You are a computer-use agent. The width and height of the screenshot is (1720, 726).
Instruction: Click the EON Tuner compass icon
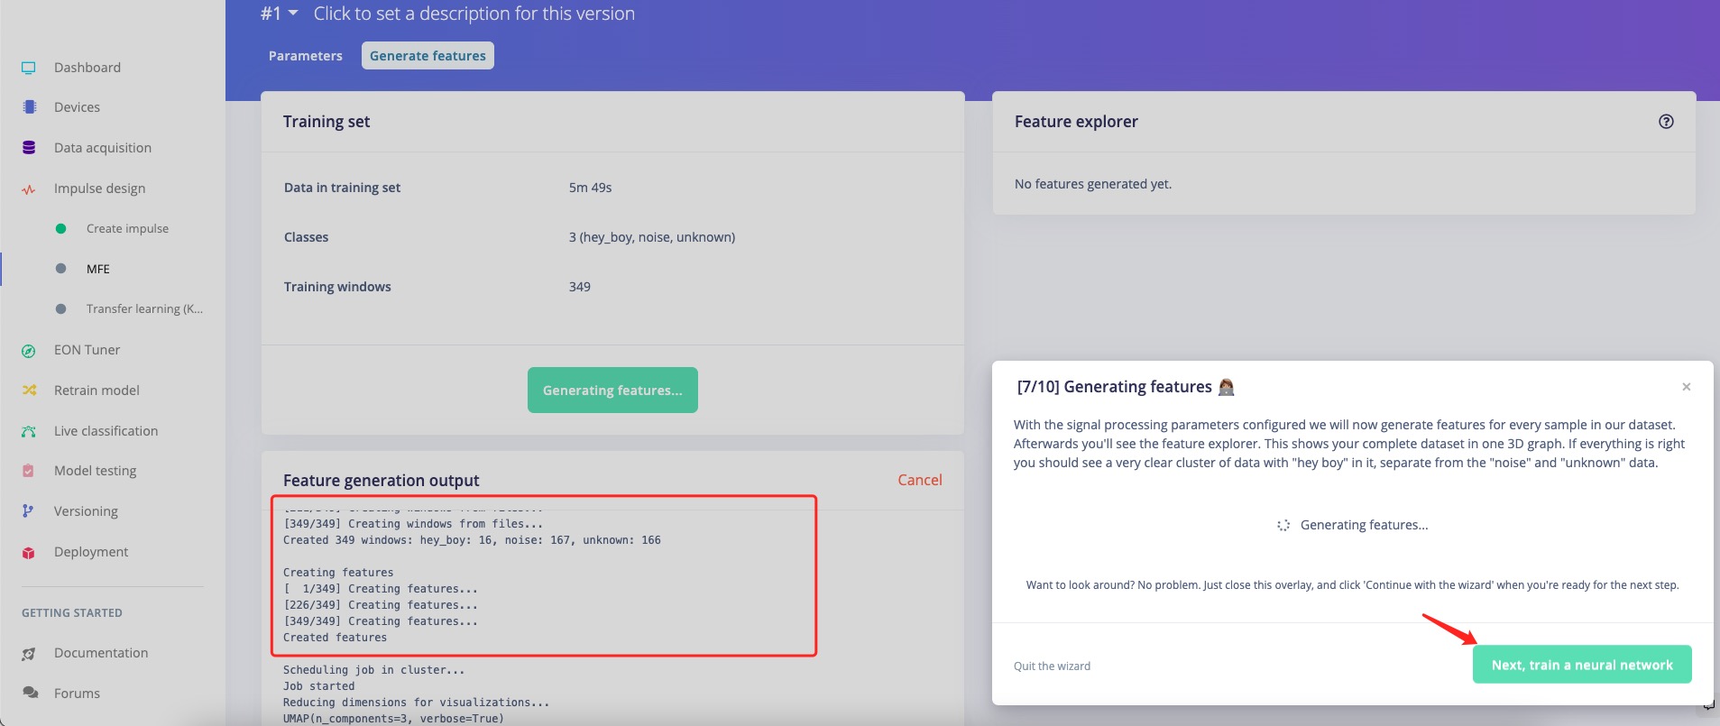(x=29, y=351)
